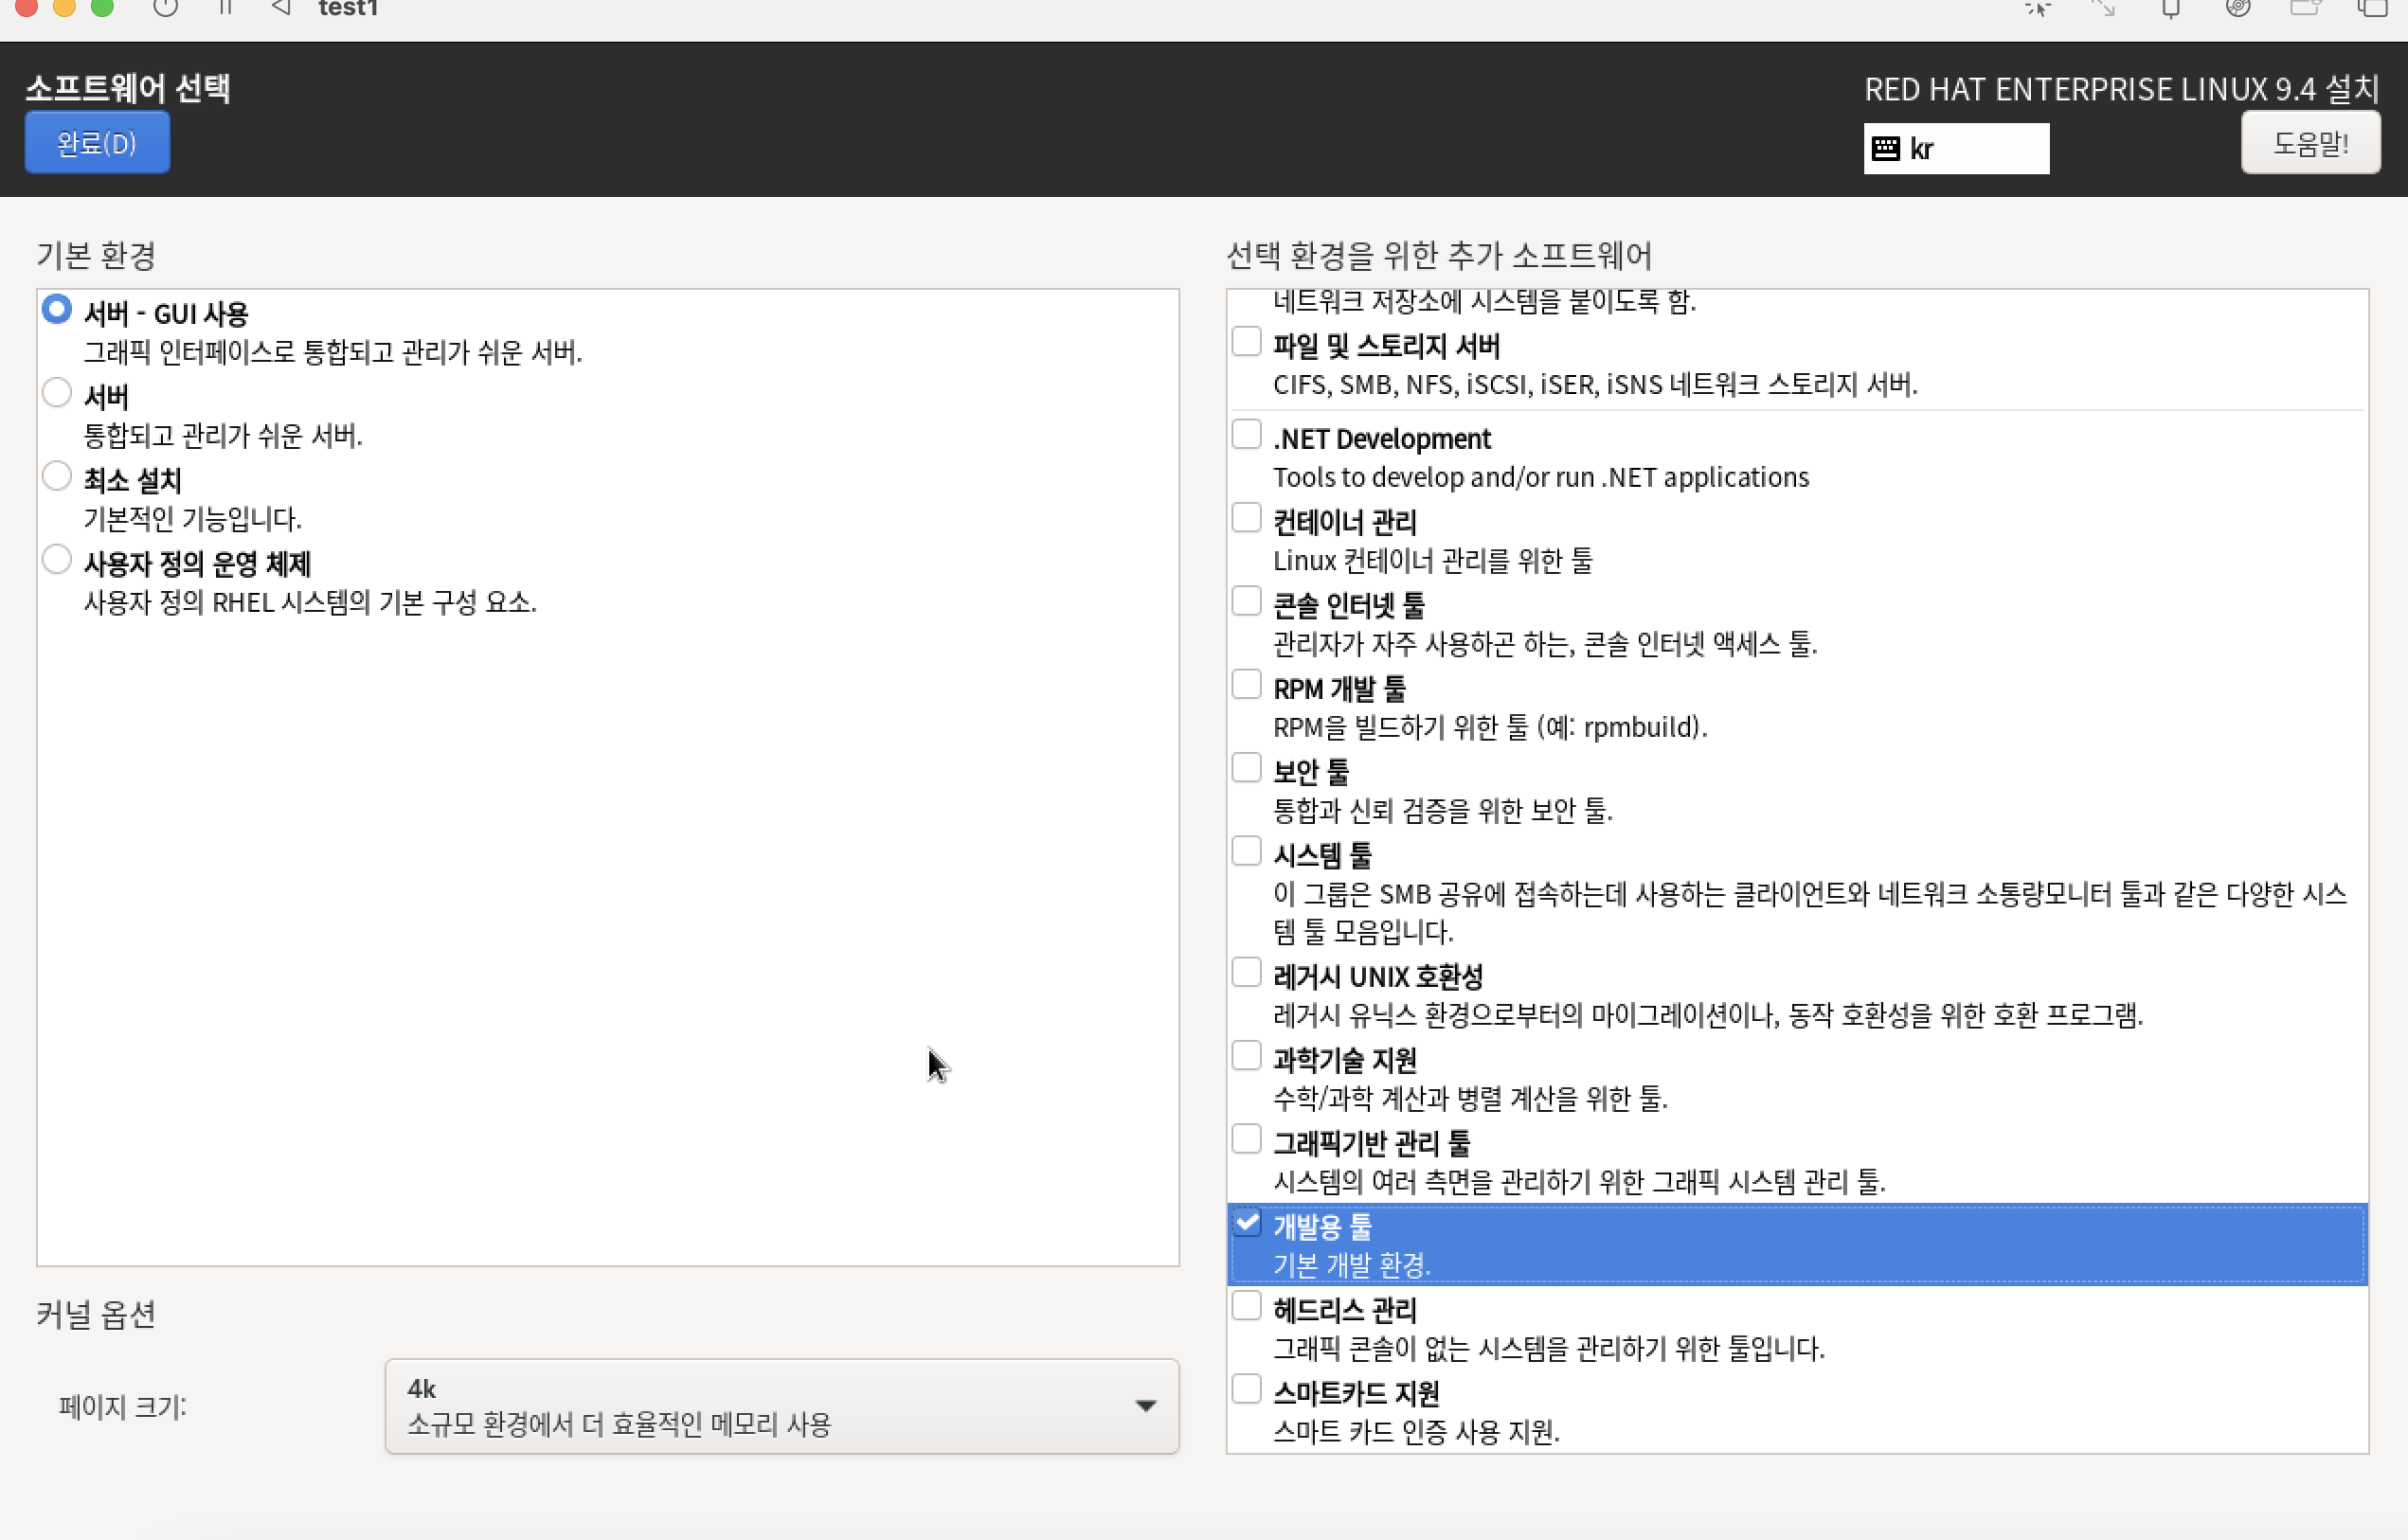Check the 컨테이너 관리 checkbox
The height and width of the screenshot is (1540, 2408).
pyautogui.click(x=1246, y=518)
